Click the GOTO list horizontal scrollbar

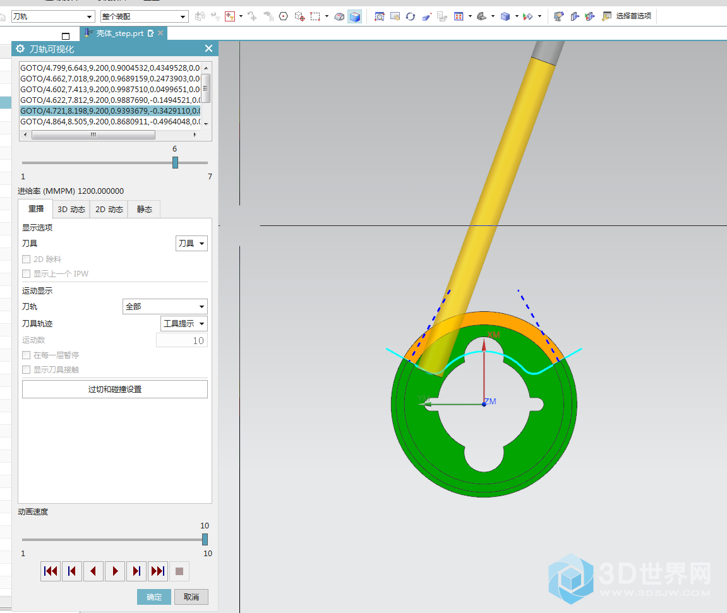tap(110, 135)
